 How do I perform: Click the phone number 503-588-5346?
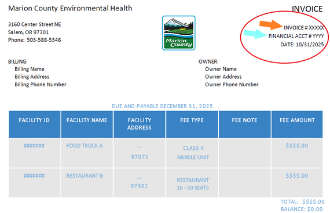click(x=44, y=40)
